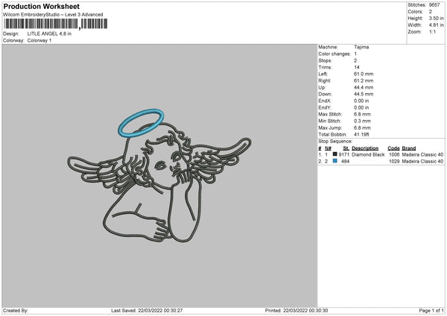Click the Width value 4.81 in
Viewport: 447px width, 316px height.
point(436,25)
